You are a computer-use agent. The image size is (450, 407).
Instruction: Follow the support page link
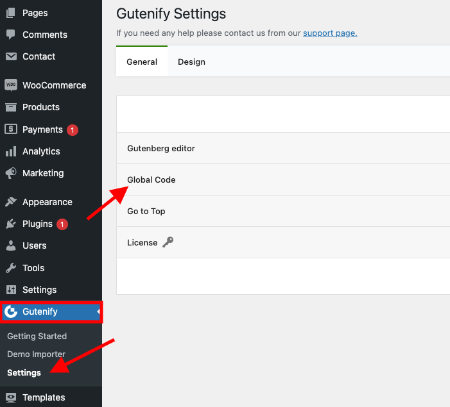tap(330, 33)
